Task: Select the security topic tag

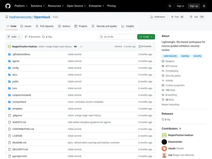Action: (x=197, y=56)
